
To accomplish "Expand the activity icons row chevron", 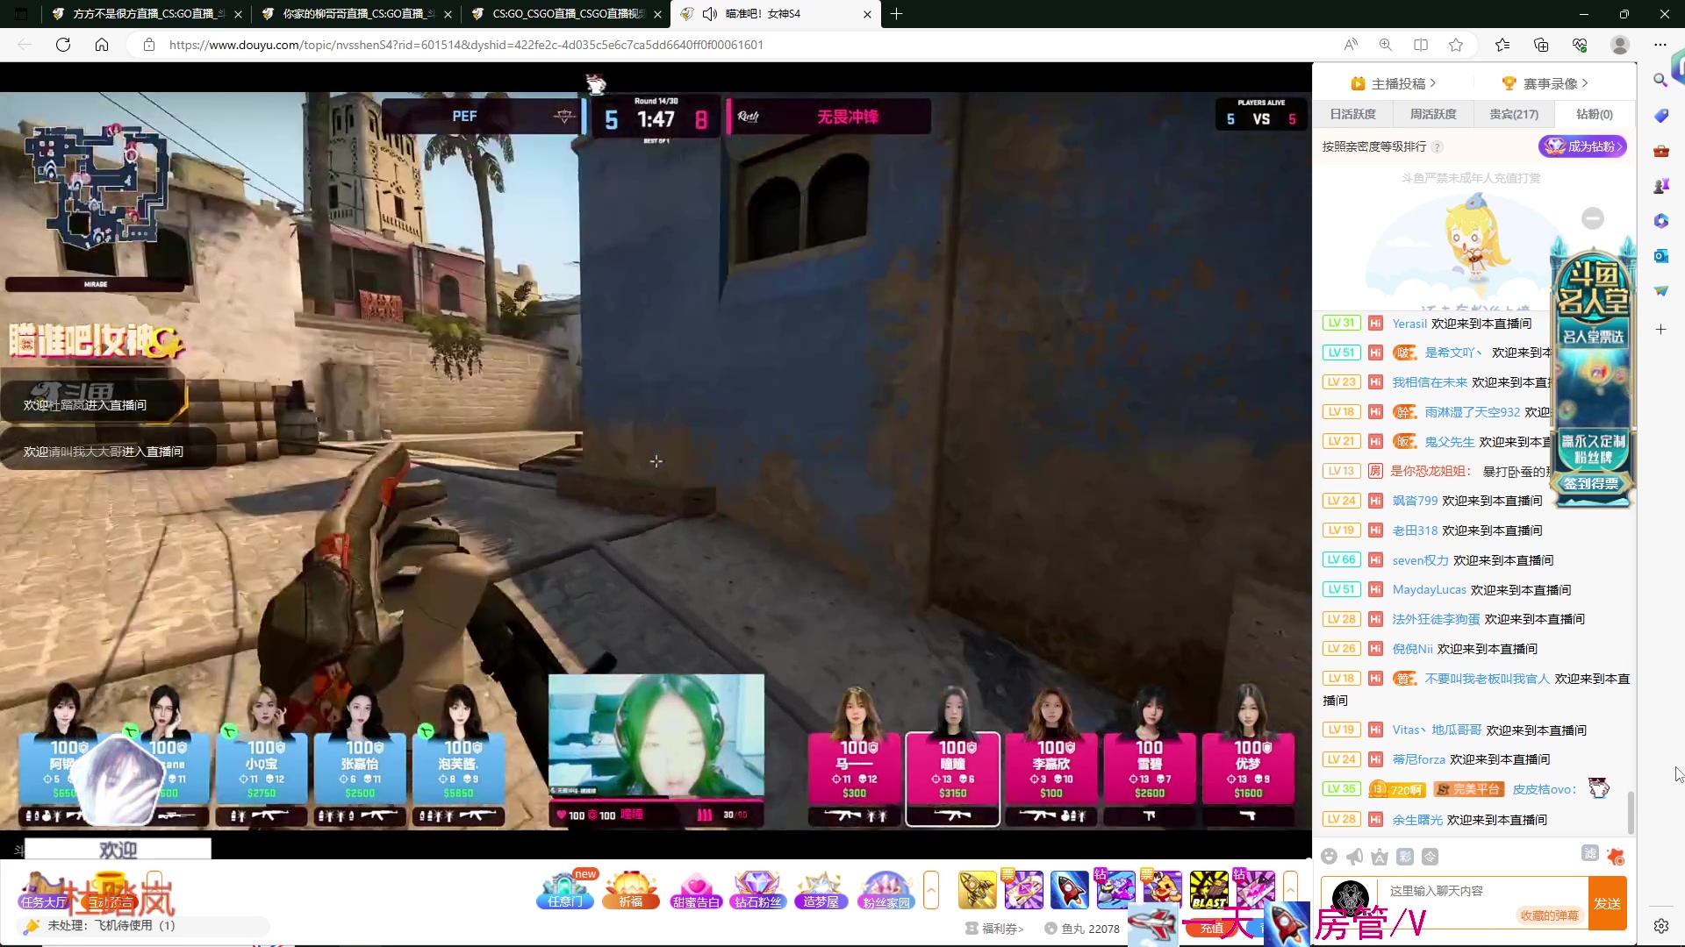I will pyautogui.click(x=931, y=889).
